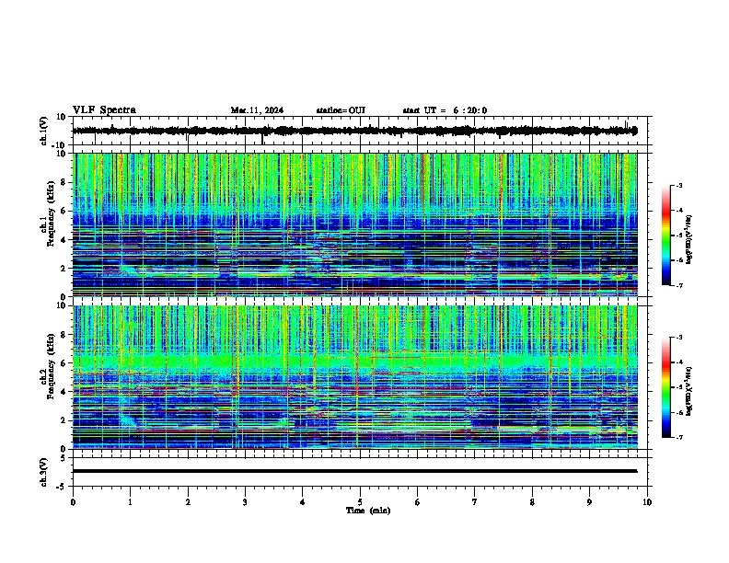This screenshot has width=729, height=563.
Task: Click inside the ch.1 spectrogram plot
Action: click(354, 224)
